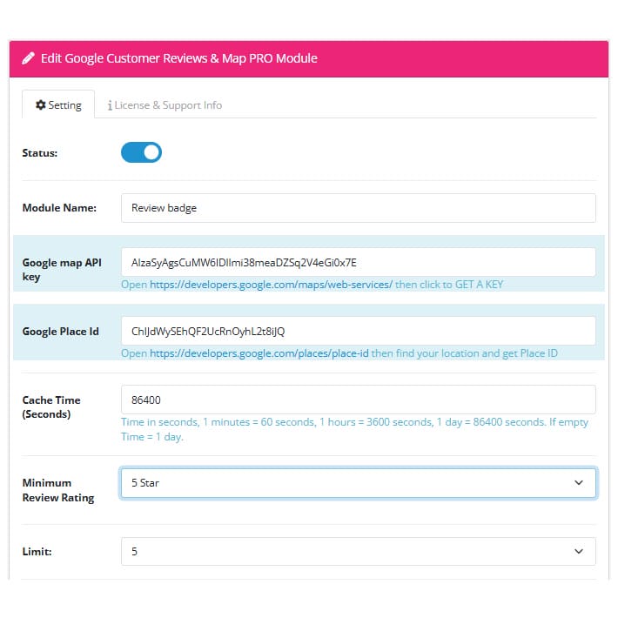This screenshot has width=618, height=618.
Task: Click the Google Place Id label
Action: (60, 332)
